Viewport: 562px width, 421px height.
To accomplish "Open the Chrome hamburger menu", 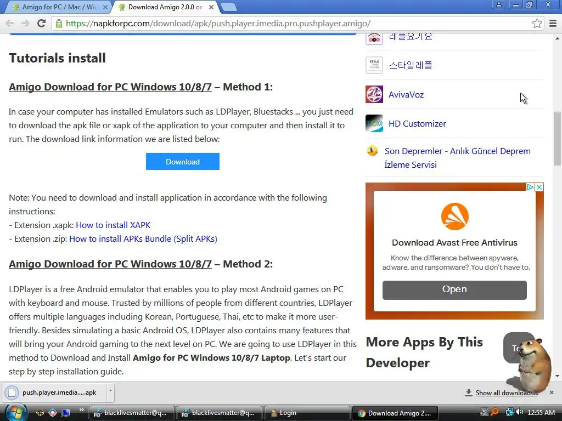I will [x=553, y=24].
